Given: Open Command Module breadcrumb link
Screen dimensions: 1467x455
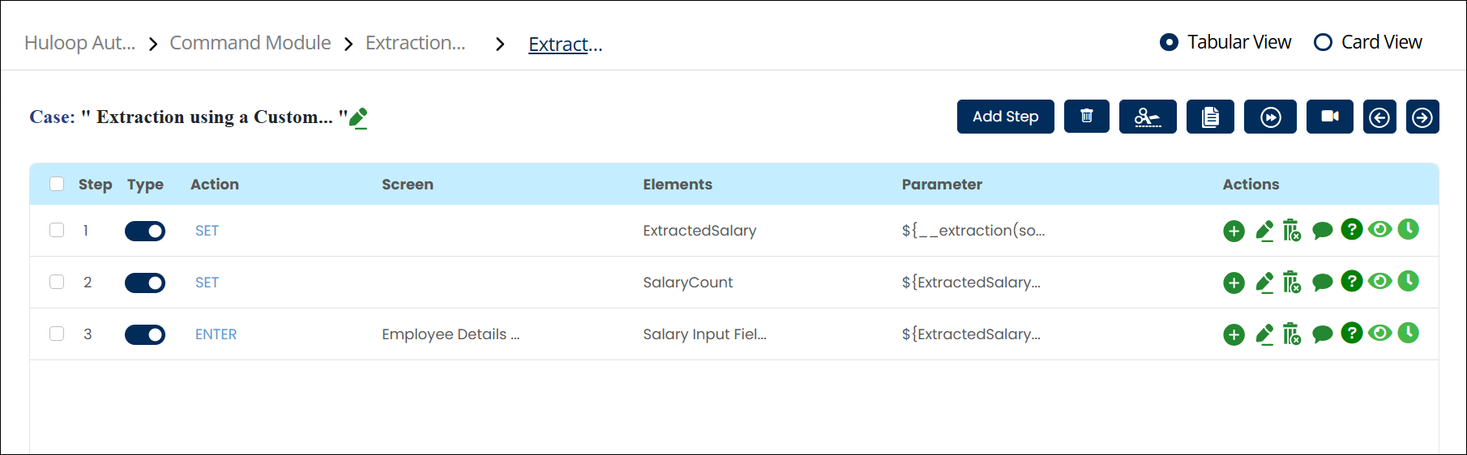Looking at the screenshot, I should [x=250, y=43].
